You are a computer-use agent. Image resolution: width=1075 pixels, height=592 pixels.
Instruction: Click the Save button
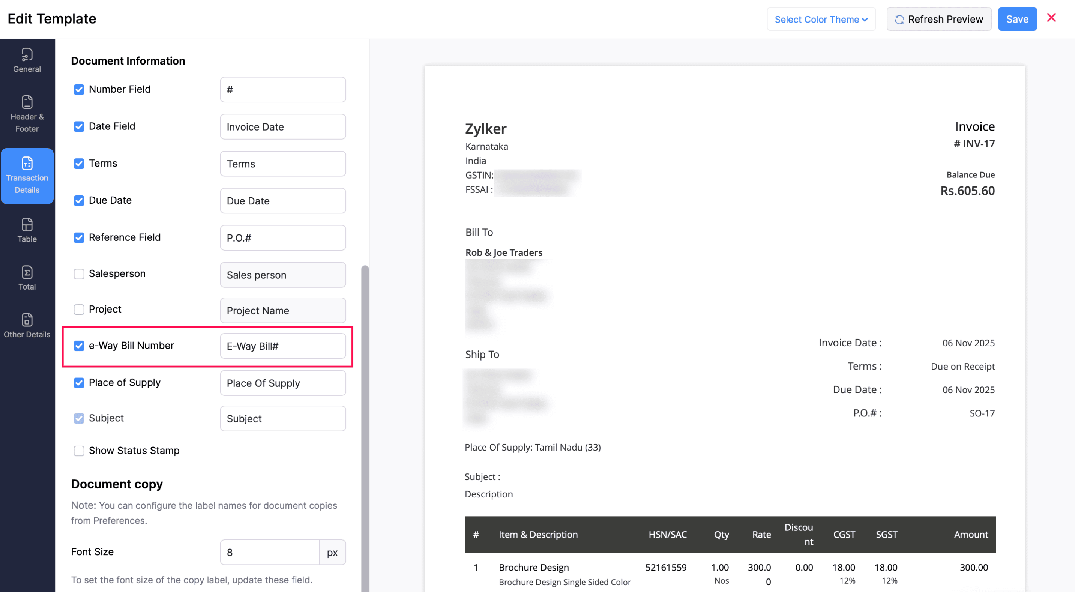[x=1017, y=19]
